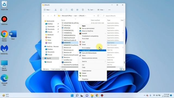Open Word desktop shortcut
Screen dimensions: 174x98
tap(13, 35)
